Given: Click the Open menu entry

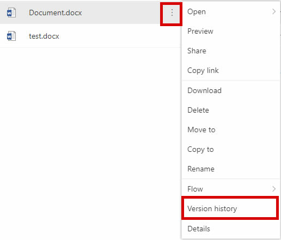Looking at the screenshot, I should (x=230, y=11).
